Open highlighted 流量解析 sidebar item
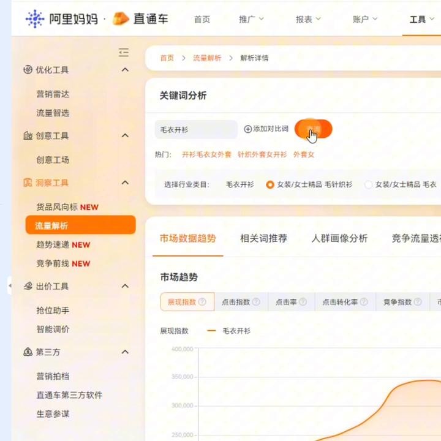This screenshot has height=441, width=441. click(x=80, y=225)
